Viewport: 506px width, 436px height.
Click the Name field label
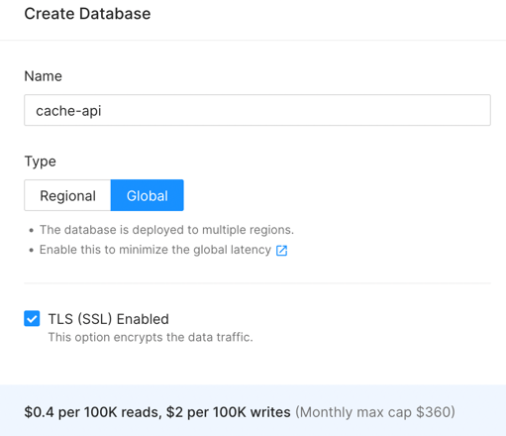(x=43, y=76)
